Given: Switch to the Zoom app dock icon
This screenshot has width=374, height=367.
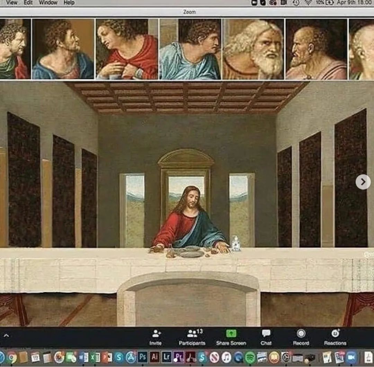Looking at the screenshot, I should point(351,357).
